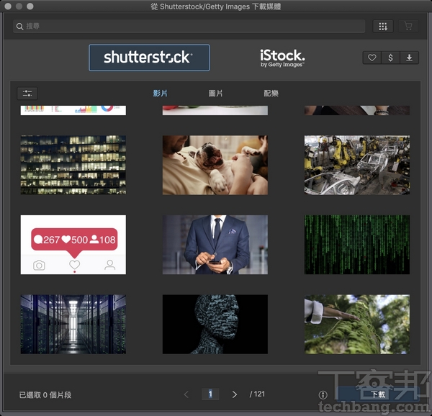
Task: Select the man holding bulldog clip
Action: pyautogui.click(x=215, y=165)
